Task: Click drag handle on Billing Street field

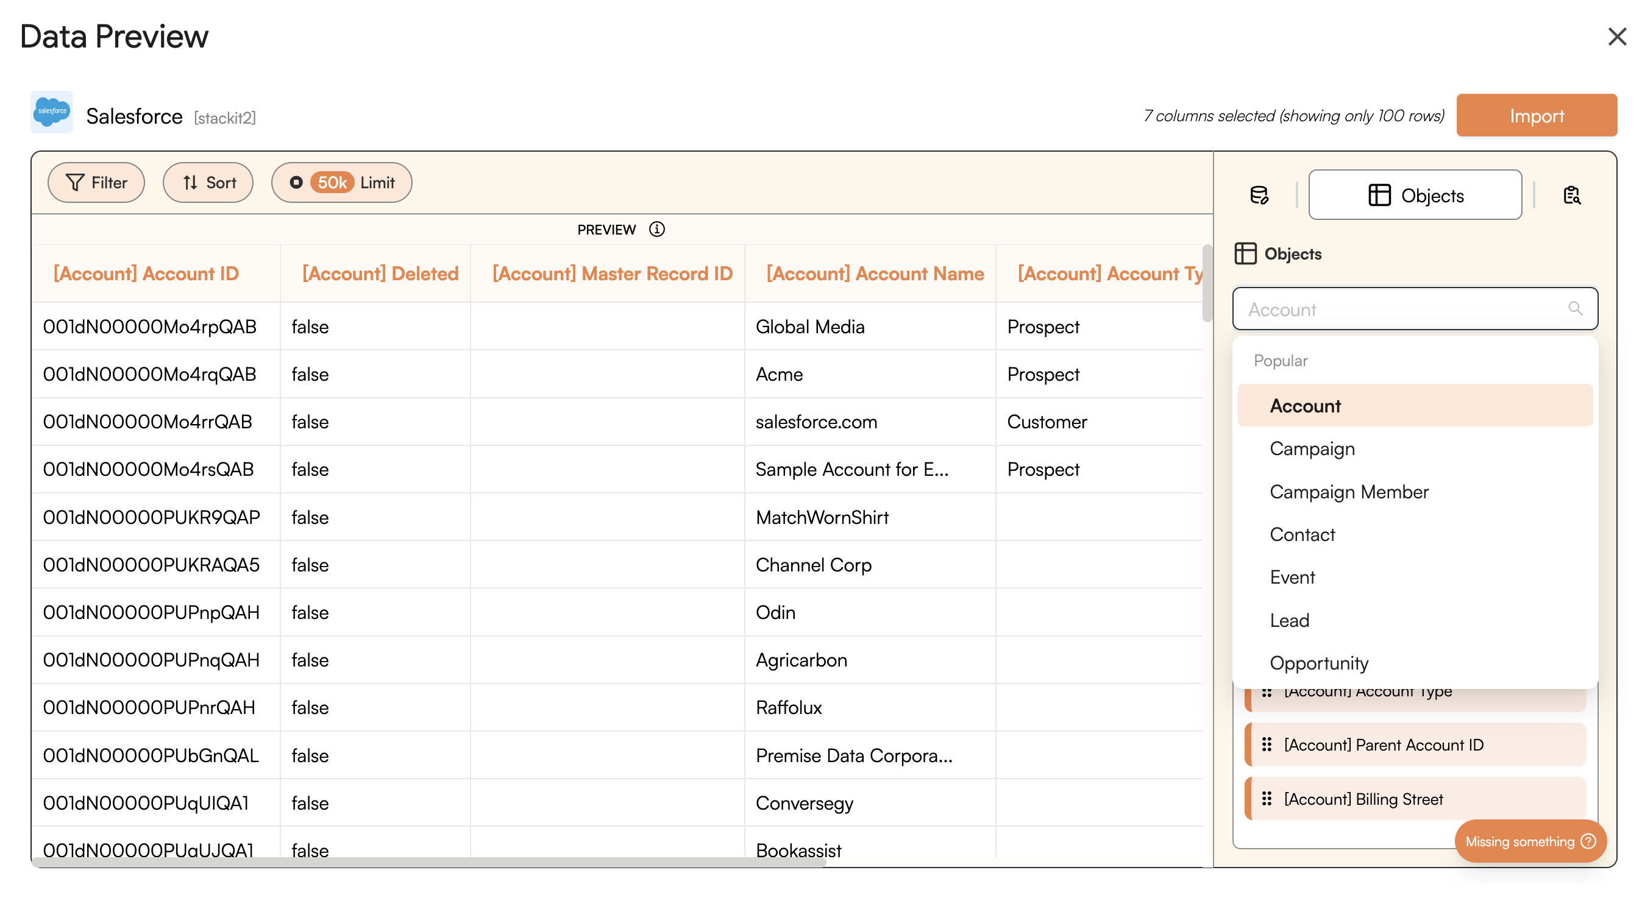Action: click(x=1267, y=799)
